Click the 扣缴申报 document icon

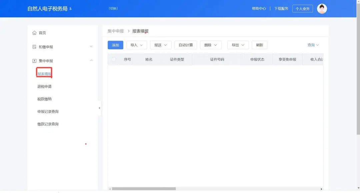pos(34,47)
